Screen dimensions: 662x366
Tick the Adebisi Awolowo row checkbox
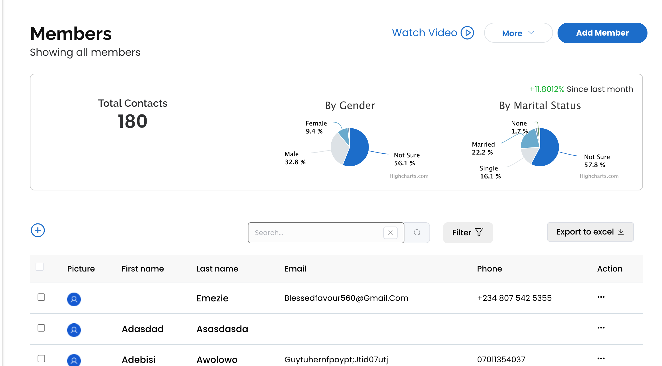coord(41,359)
